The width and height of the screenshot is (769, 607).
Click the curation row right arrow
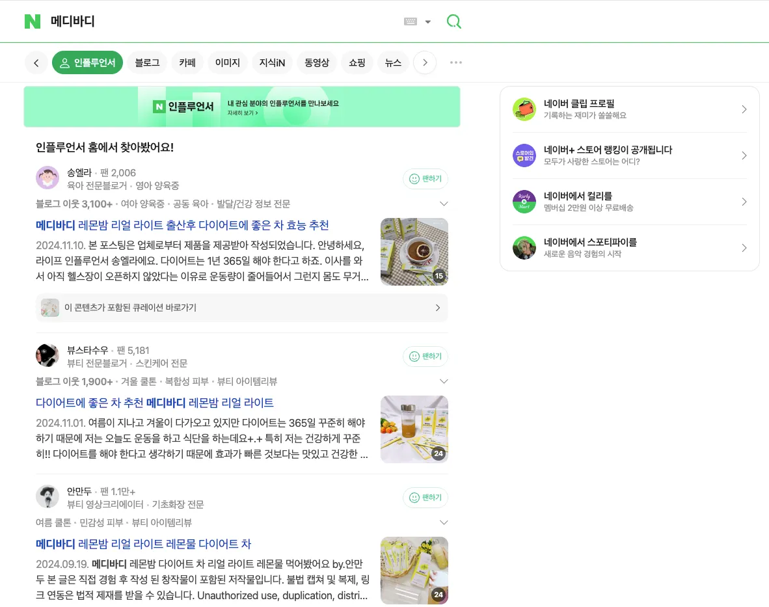point(438,308)
